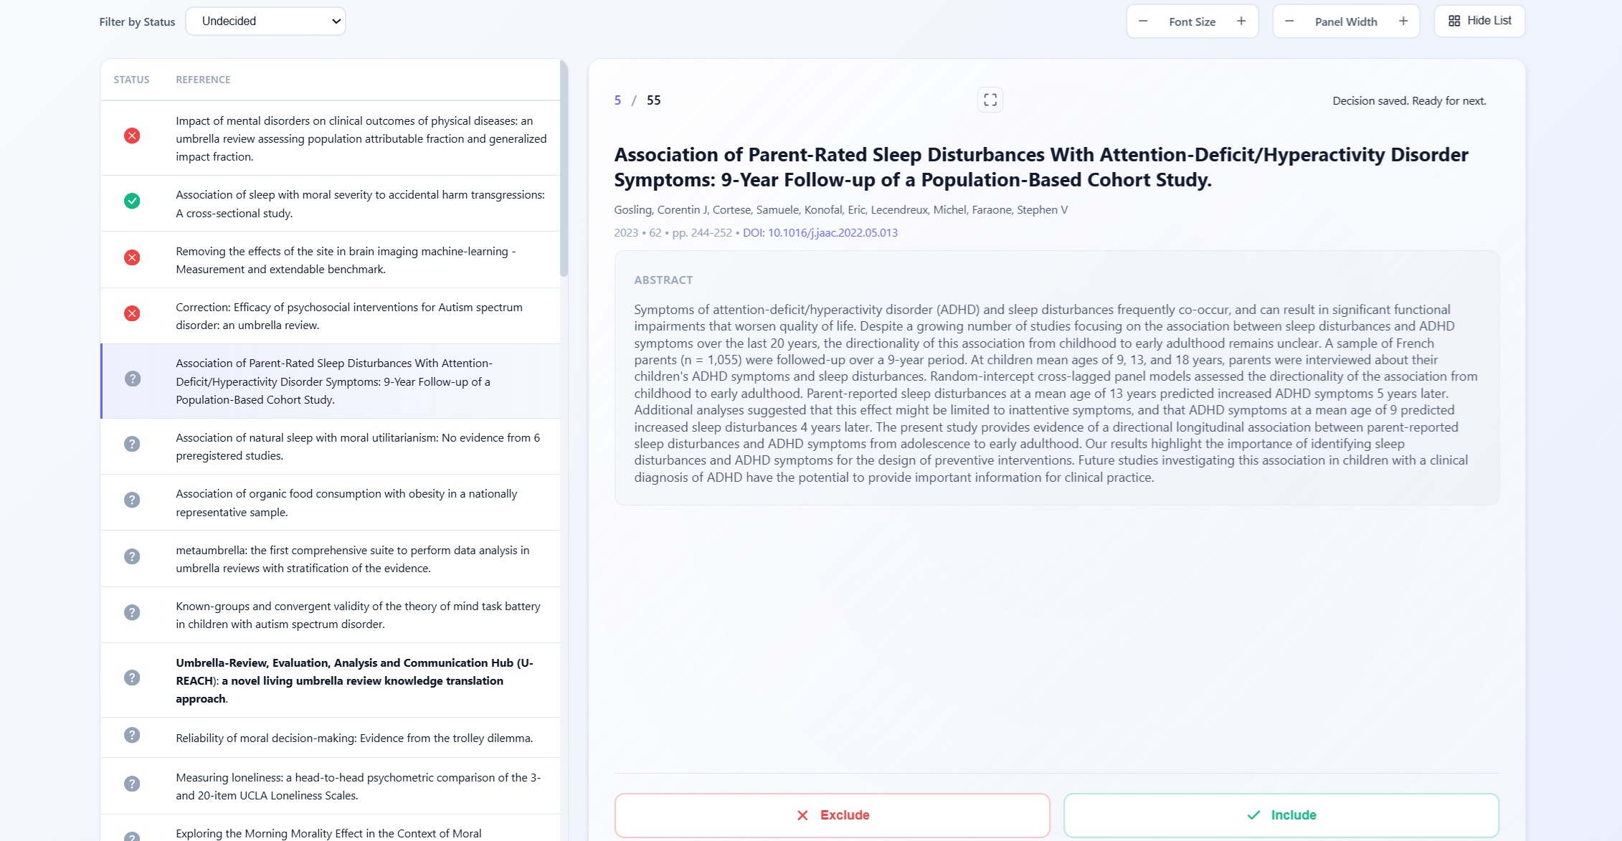Click the Hide List button

click(1479, 21)
